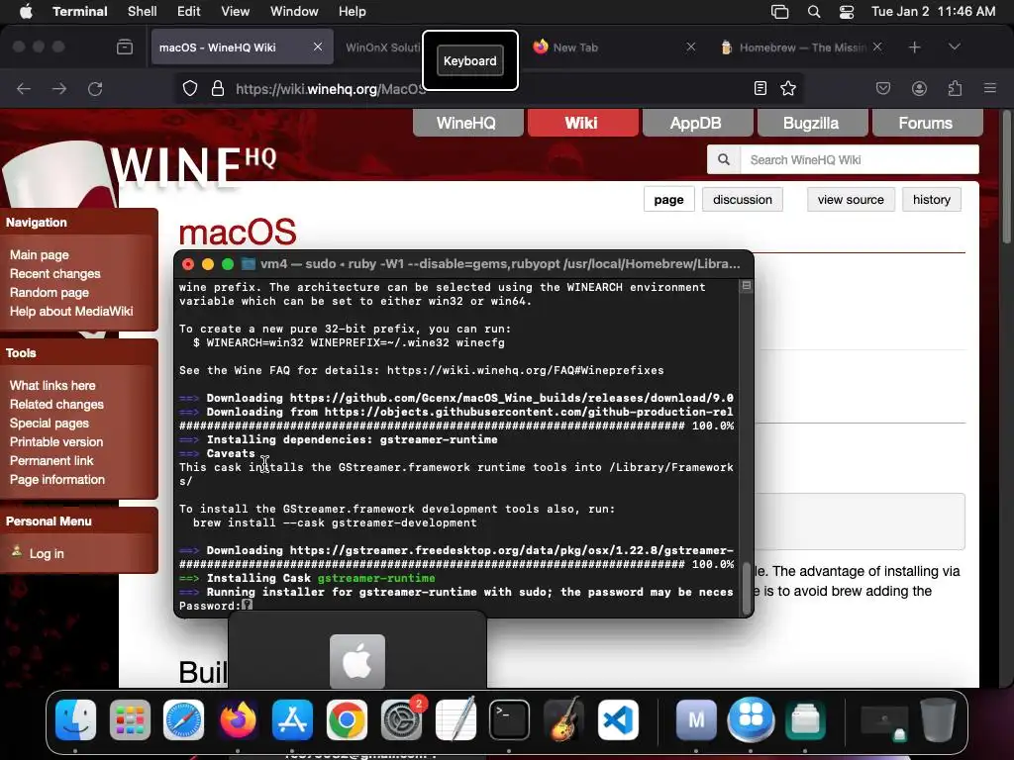Switch to WinOnX Solutions tab
1014x760 pixels.
pos(381,47)
